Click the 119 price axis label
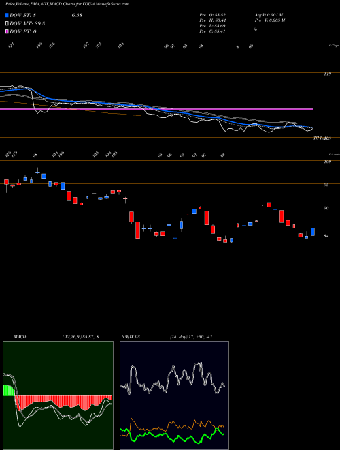 coord(327,74)
